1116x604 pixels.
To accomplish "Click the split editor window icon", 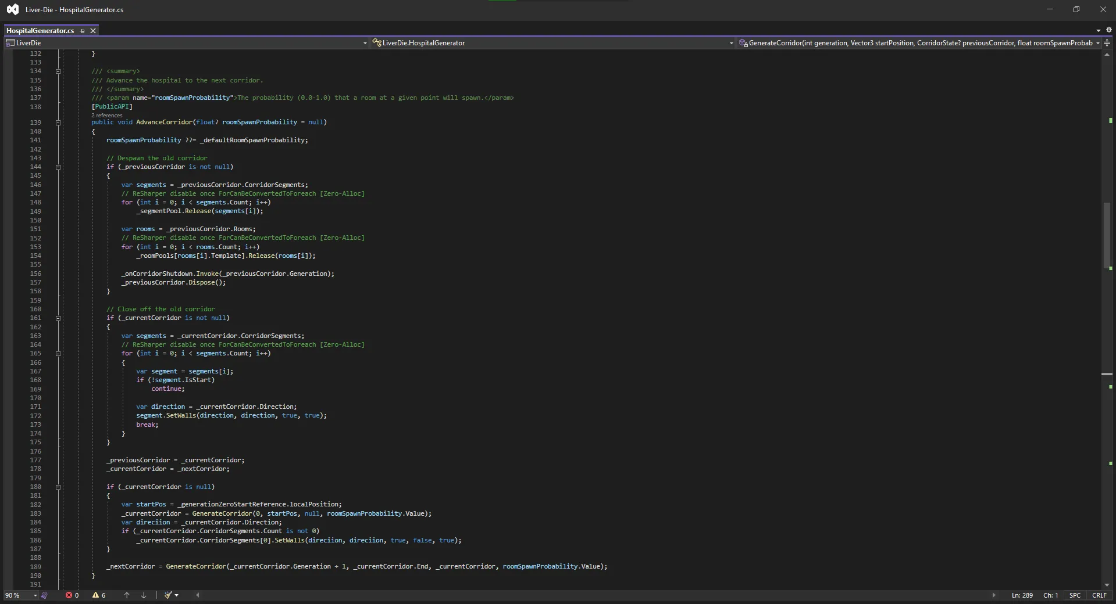I will (1107, 43).
